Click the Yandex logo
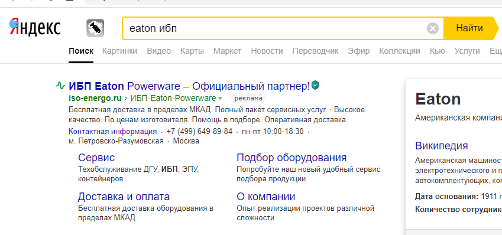Screen dimensions: 502x235 coord(35,27)
